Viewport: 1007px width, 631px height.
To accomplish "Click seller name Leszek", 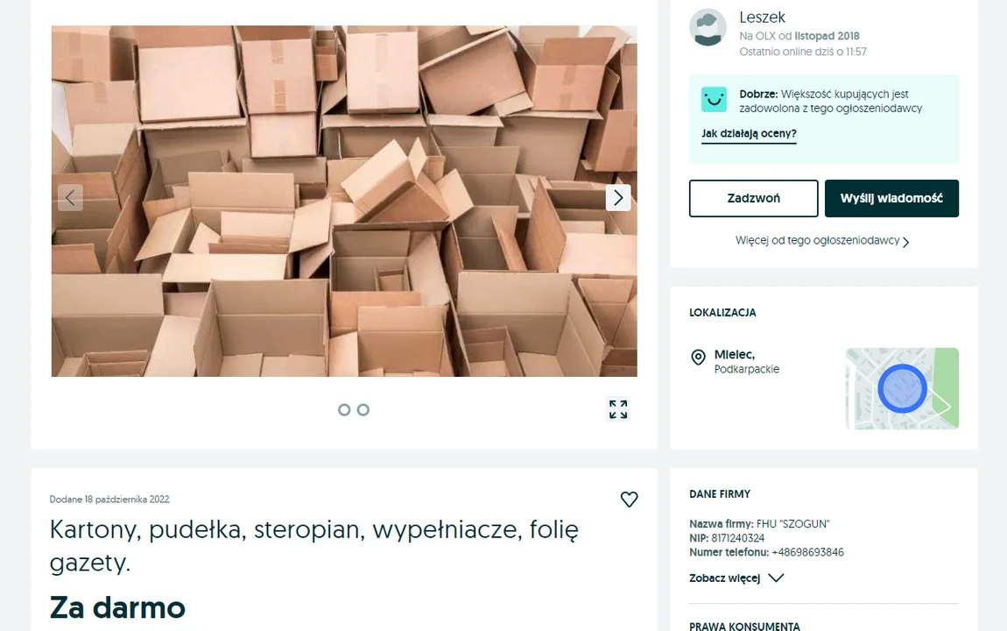I will tap(763, 18).
